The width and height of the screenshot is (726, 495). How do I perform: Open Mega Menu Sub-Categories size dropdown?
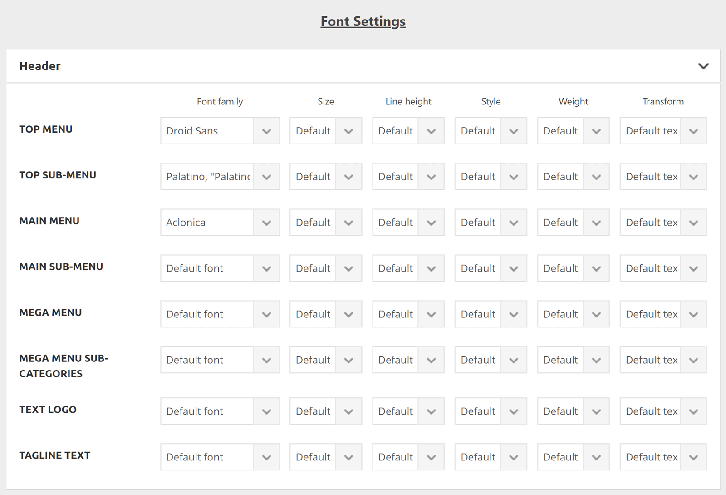click(x=325, y=360)
